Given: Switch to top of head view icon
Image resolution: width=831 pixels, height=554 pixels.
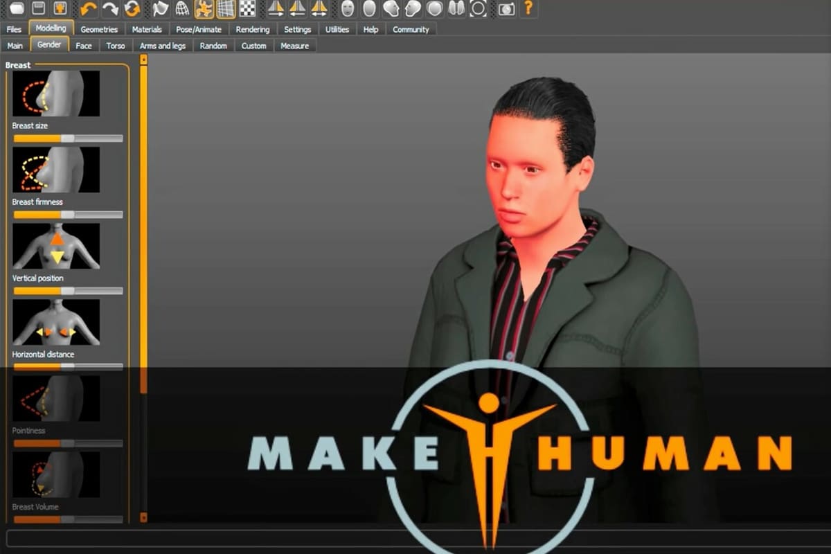Looking at the screenshot, I should point(434,8).
